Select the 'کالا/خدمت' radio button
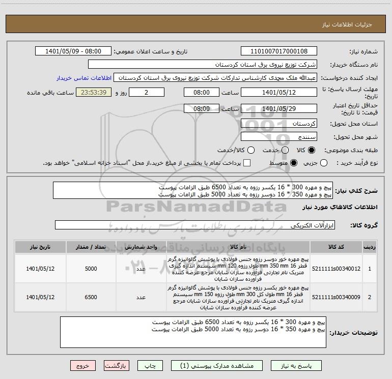The width and height of the screenshot is (392, 379). [251, 150]
